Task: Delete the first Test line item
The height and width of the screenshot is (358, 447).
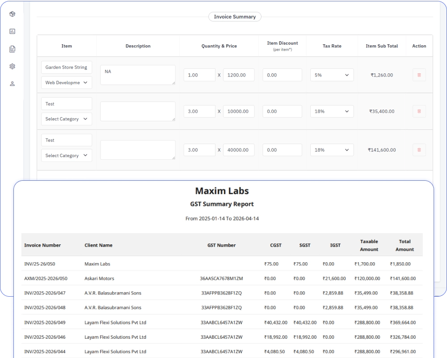Action: coord(419,111)
